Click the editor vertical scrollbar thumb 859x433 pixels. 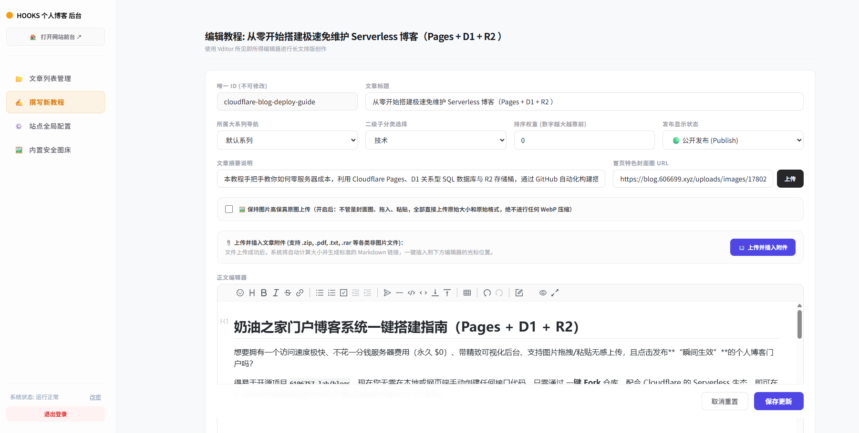[799, 324]
